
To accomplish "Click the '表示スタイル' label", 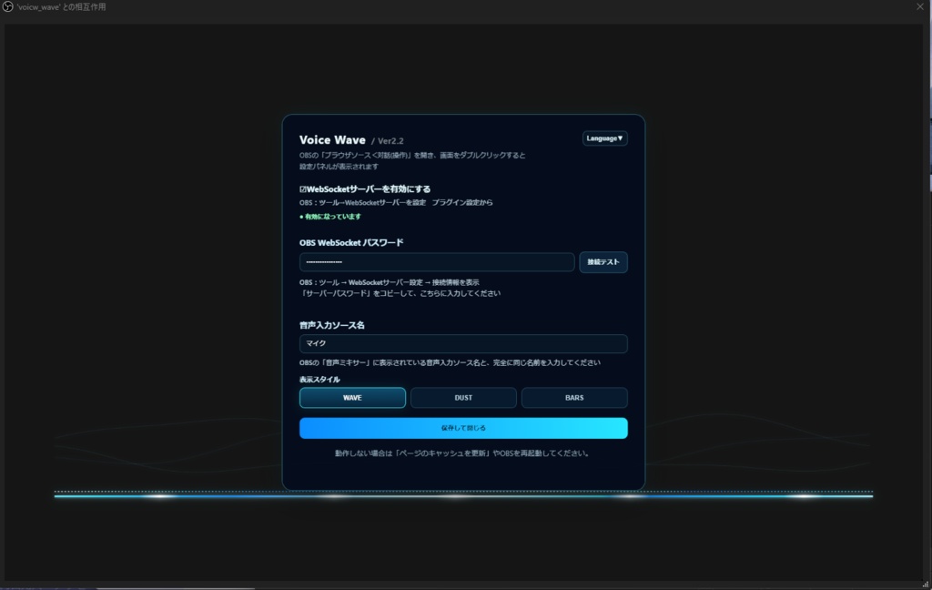I will (x=319, y=380).
